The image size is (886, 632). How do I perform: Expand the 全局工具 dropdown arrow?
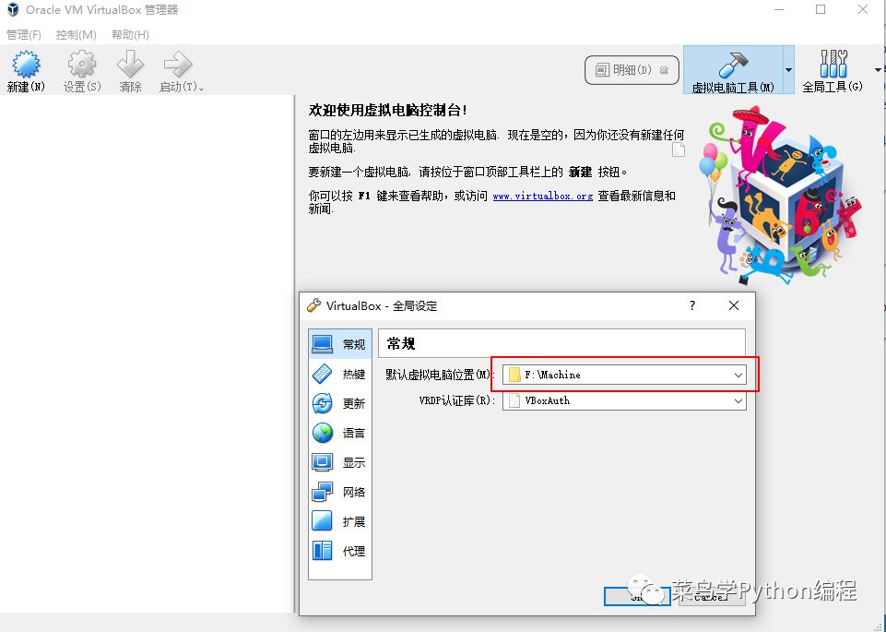878,70
